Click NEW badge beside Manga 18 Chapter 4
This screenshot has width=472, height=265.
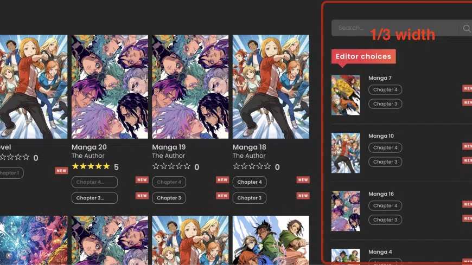[x=303, y=180]
